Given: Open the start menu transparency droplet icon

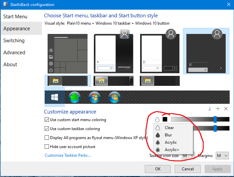Looking at the screenshot, I should (x=157, y=119).
